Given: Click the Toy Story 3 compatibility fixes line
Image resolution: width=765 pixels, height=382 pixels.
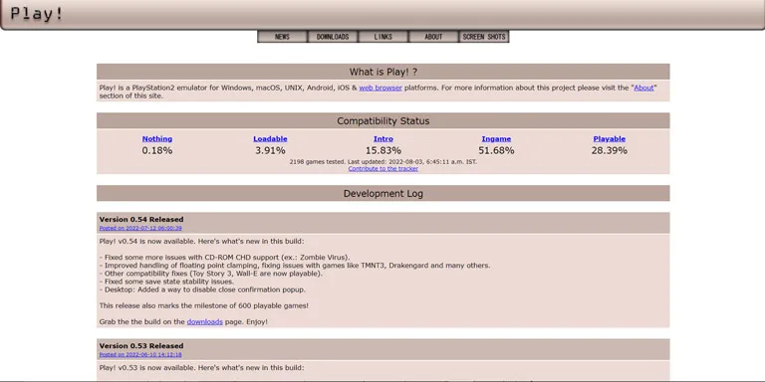Looking at the screenshot, I should click(x=211, y=274).
